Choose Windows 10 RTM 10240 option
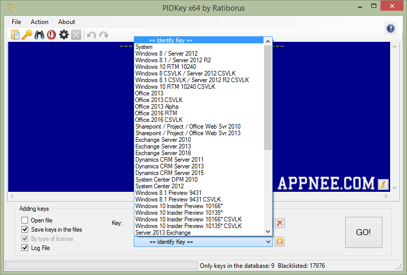Image resolution: width=407 pixels, height=275 pixels. tap(199, 67)
